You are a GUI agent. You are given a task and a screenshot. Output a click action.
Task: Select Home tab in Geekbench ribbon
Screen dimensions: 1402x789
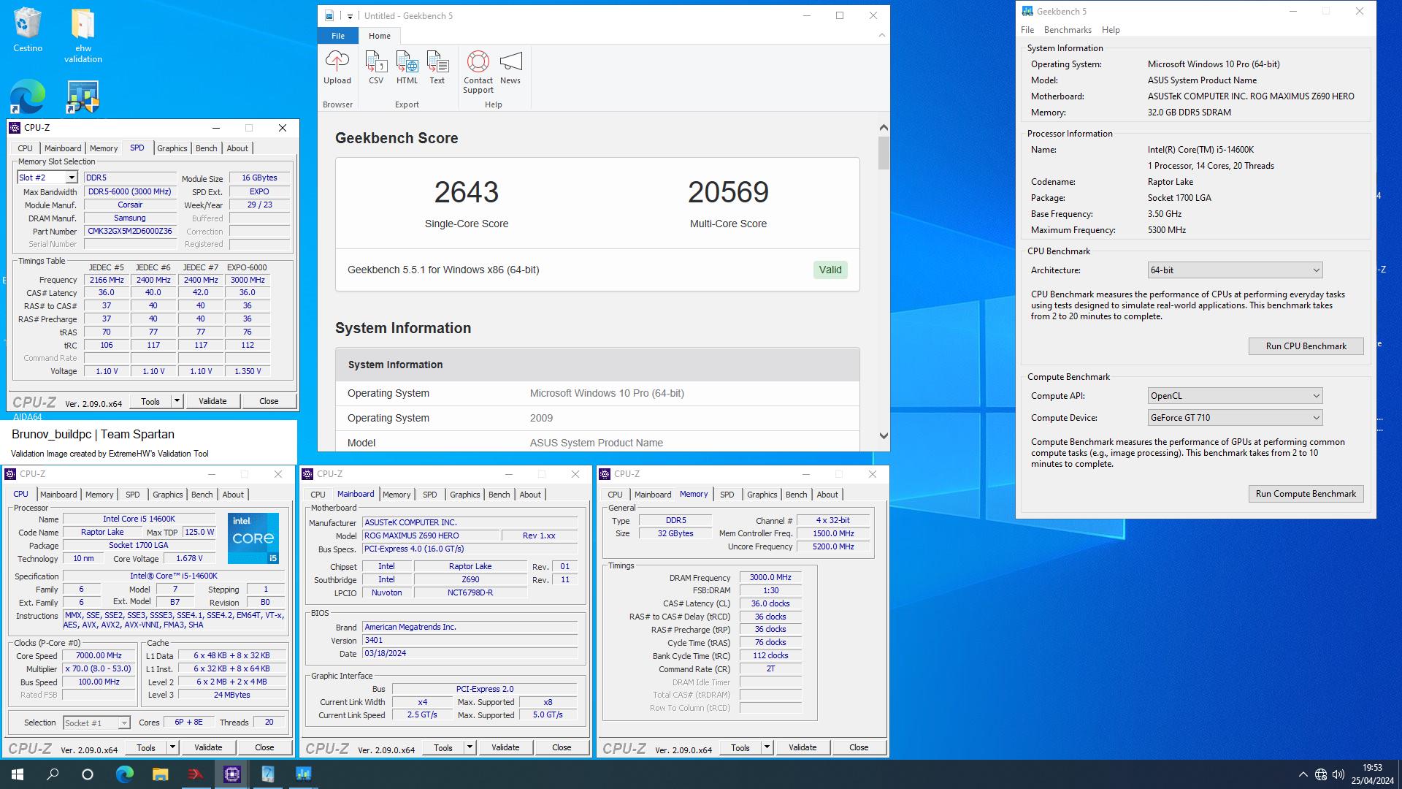click(379, 36)
